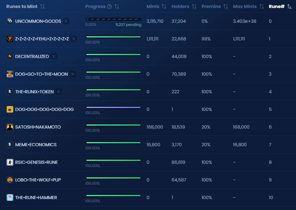Screen dimensions: 296x210
Task: Click the Progress help question-mark icon
Action: [109, 6]
